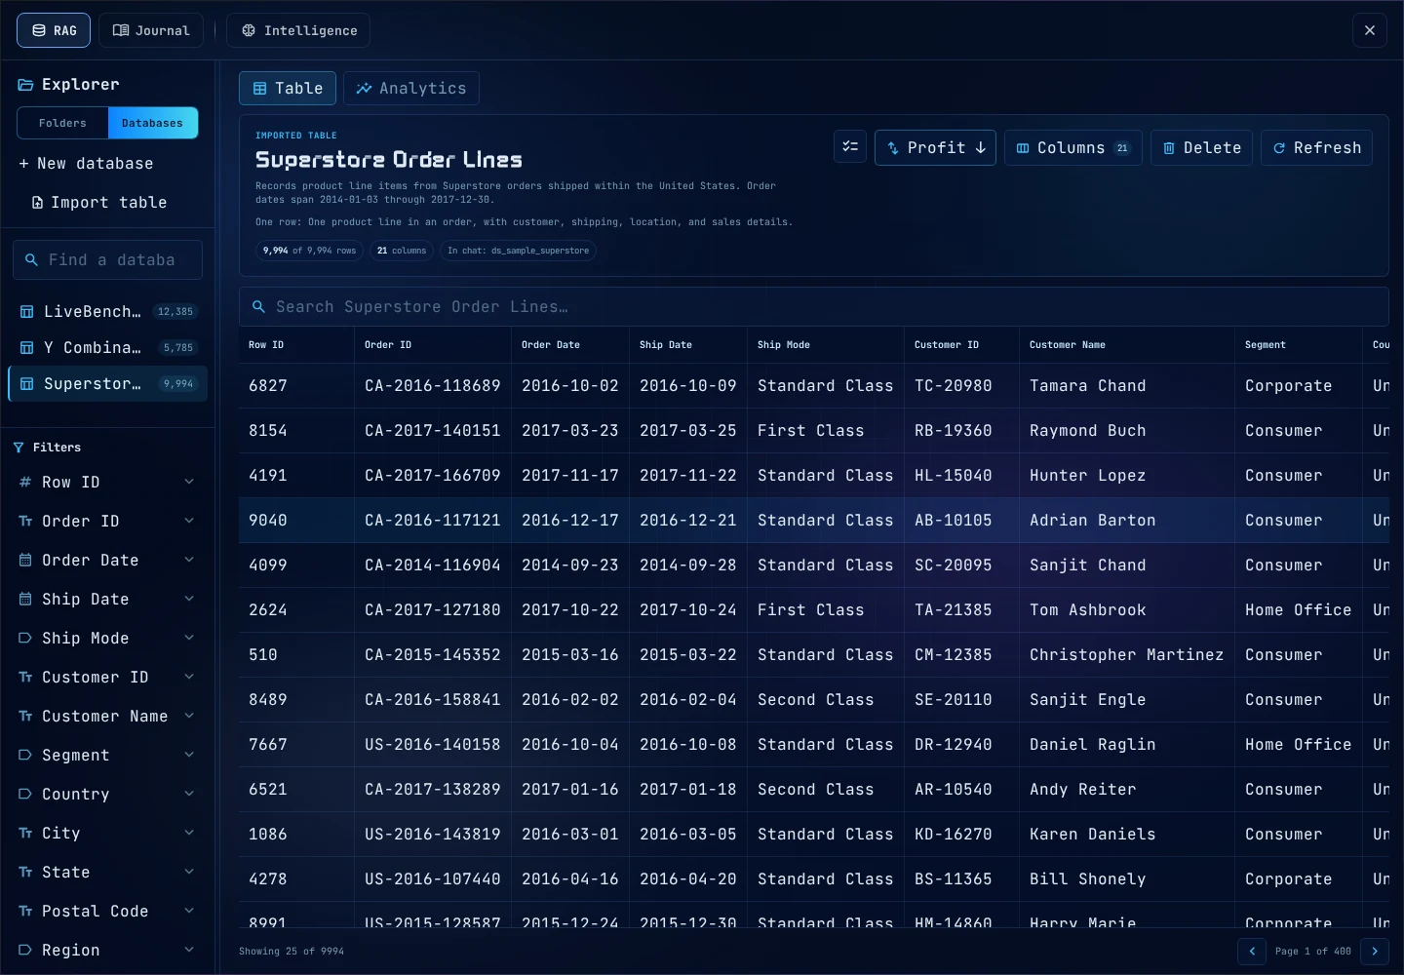Click the Explorer folder icon
1404x975 pixels.
coord(25,85)
